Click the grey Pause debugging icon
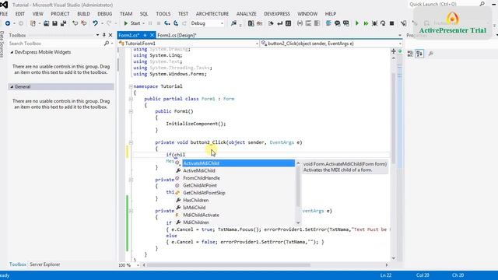Screen dimensions: 498x280 tap(150, 23)
